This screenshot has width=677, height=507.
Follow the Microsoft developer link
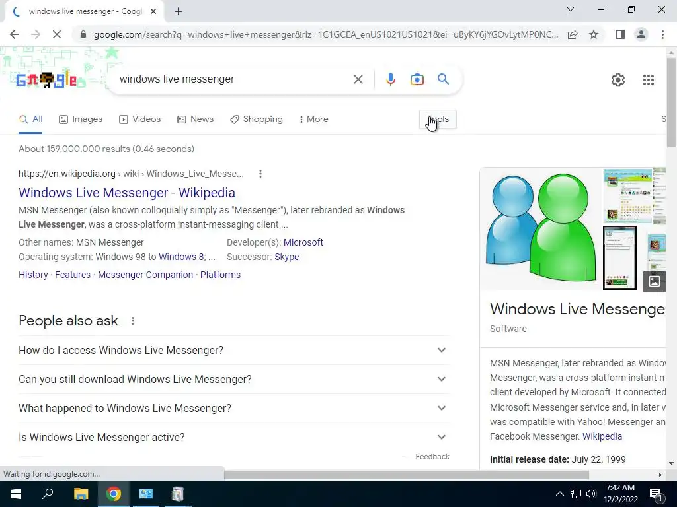pos(303,243)
